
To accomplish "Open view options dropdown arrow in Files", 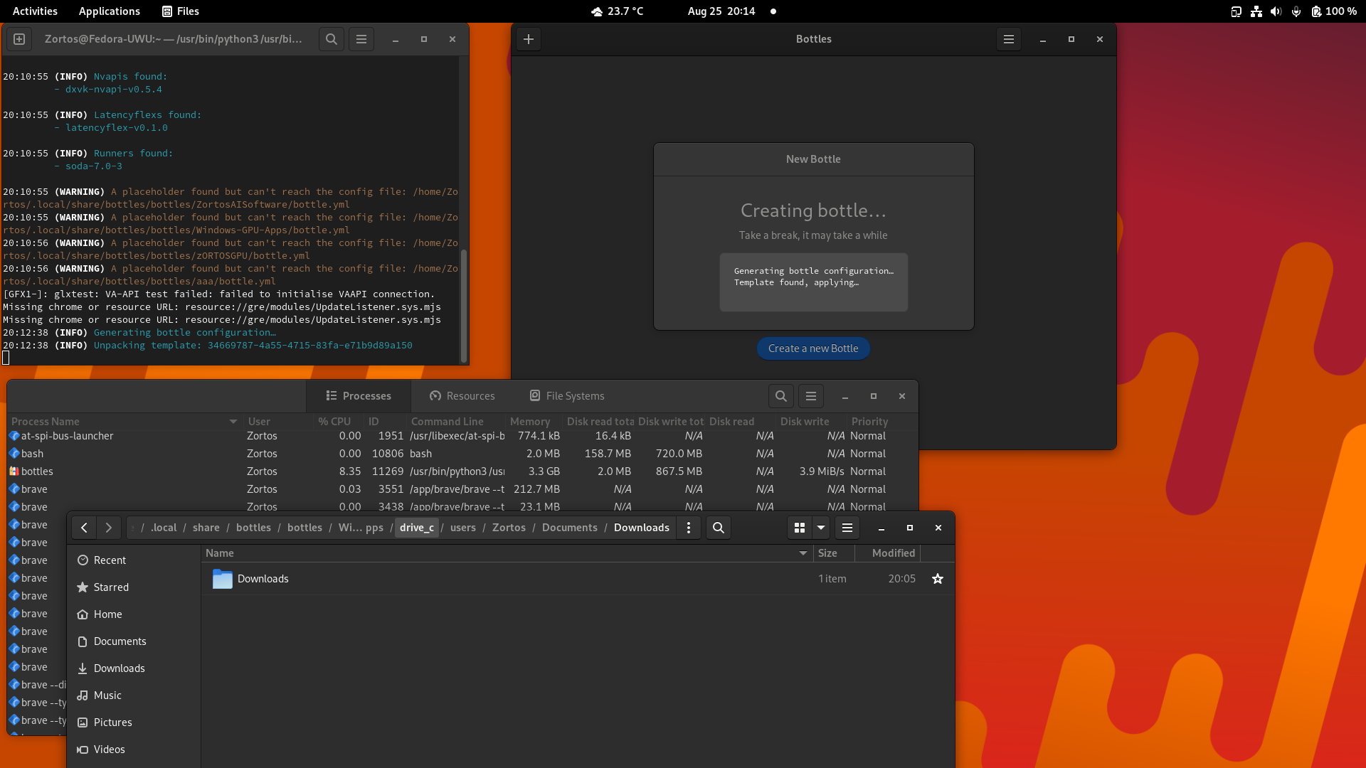I will coord(821,528).
